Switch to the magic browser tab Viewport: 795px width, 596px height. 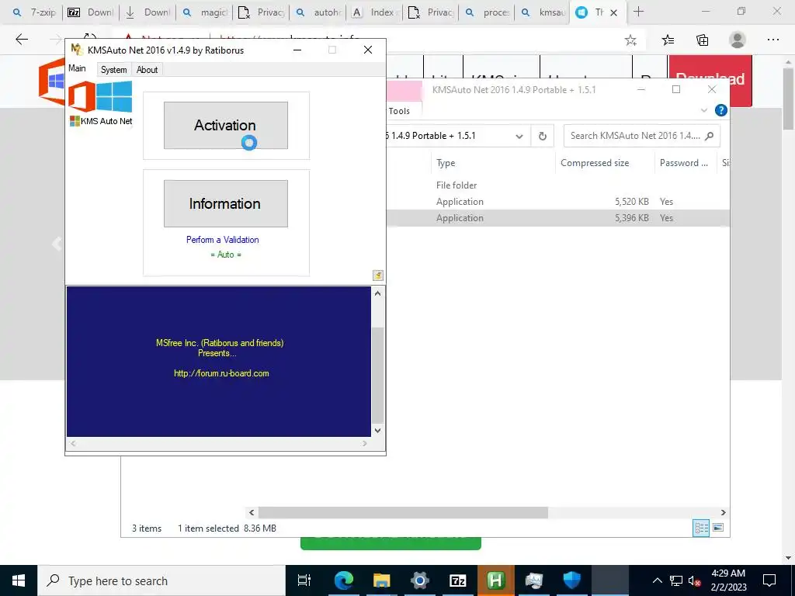[x=205, y=12]
